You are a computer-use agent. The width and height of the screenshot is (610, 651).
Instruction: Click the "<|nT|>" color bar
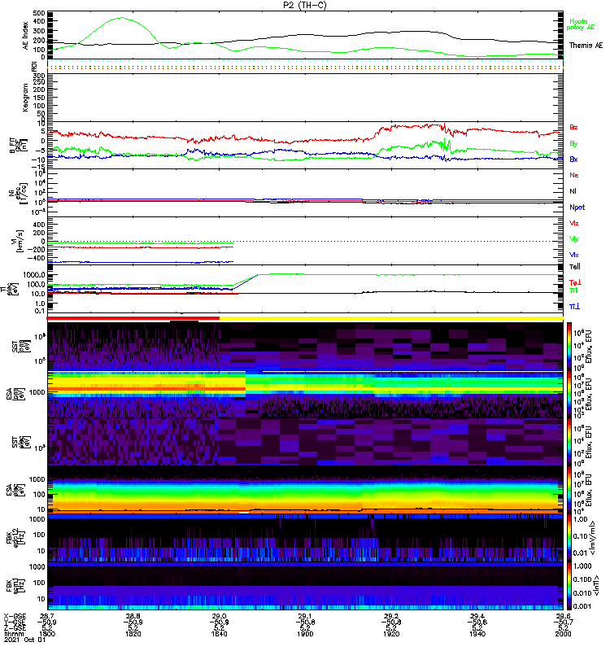[569, 586]
